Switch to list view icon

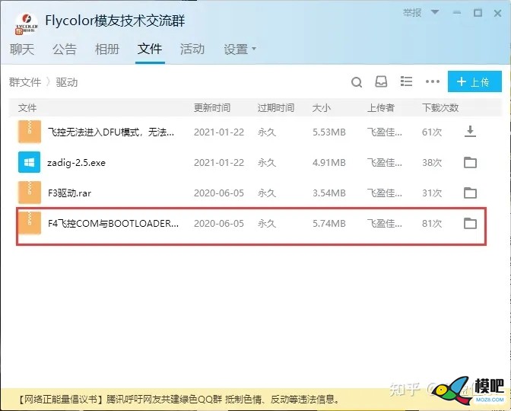click(x=406, y=81)
